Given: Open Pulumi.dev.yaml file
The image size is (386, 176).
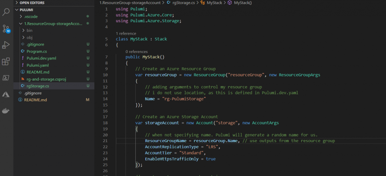Looking at the screenshot, I should click(54, 58).
